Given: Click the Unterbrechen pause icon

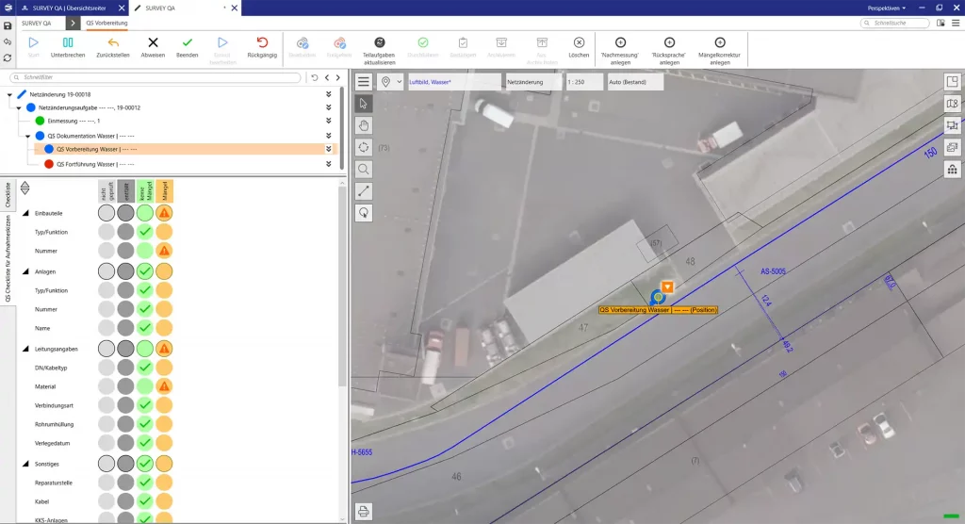Looking at the screenshot, I should point(68,42).
